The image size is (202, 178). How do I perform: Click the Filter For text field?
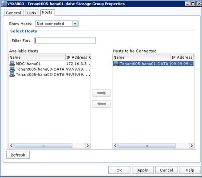(x=65, y=40)
